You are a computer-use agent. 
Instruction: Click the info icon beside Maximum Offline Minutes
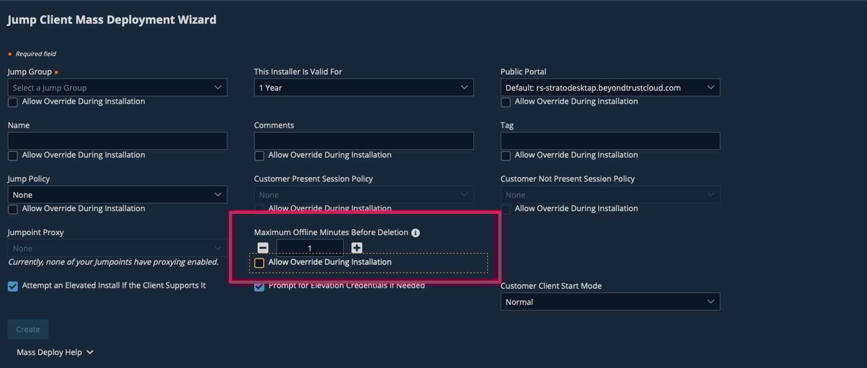point(415,232)
